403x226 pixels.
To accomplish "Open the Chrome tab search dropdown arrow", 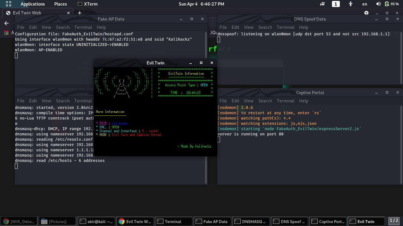I will click(366, 13).
